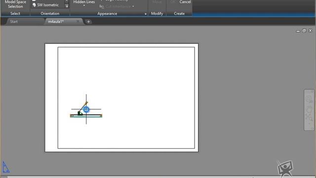Add a new drawing tab with plus
The height and width of the screenshot is (178, 316).
click(88, 22)
